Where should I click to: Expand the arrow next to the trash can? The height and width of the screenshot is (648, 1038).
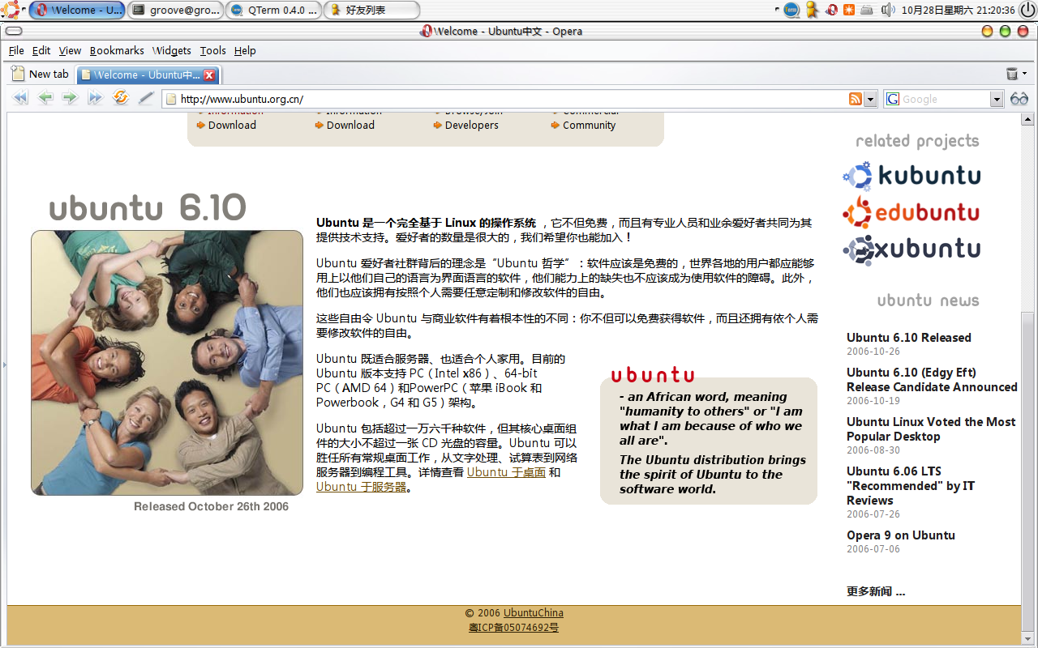(1025, 75)
